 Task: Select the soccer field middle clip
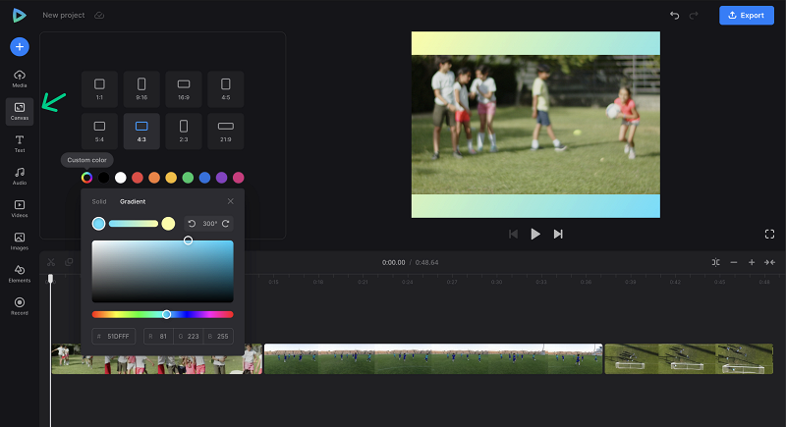pos(433,359)
